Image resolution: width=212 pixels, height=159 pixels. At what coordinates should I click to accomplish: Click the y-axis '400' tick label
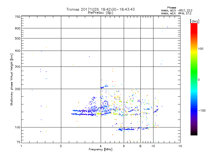coord(17,51)
